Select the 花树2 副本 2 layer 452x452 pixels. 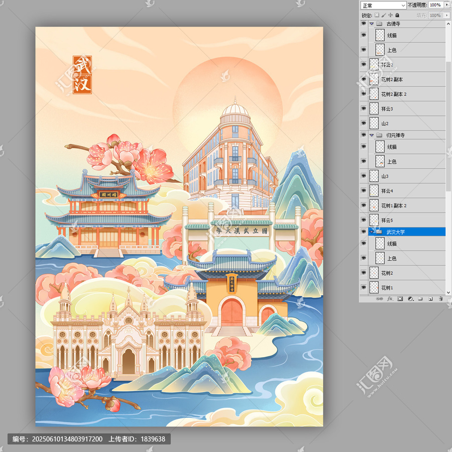(407, 94)
